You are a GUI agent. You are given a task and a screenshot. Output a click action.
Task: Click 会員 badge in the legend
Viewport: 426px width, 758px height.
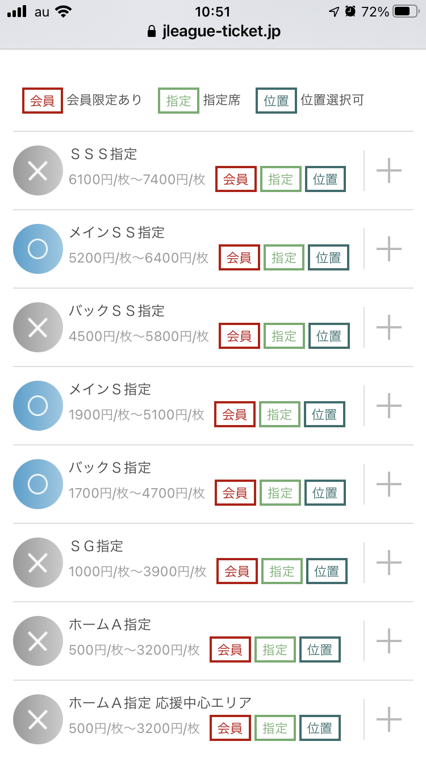(x=42, y=101)
